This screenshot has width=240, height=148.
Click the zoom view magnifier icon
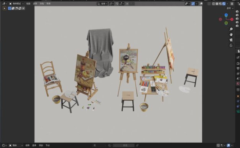pyautogui.click(x=231, y=29)
